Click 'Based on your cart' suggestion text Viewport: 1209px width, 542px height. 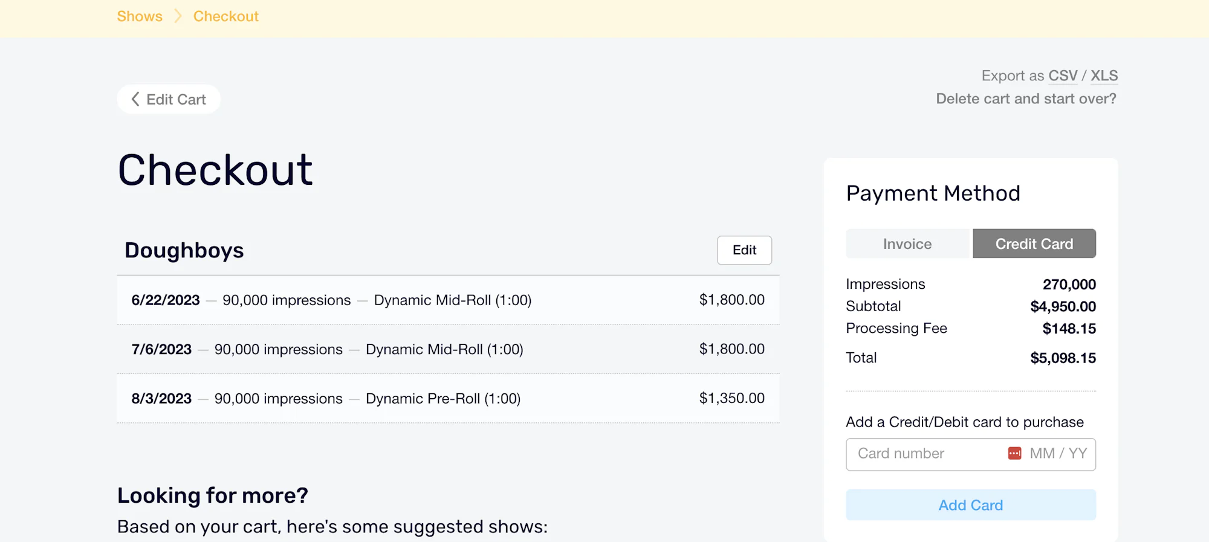coord(332,527)
